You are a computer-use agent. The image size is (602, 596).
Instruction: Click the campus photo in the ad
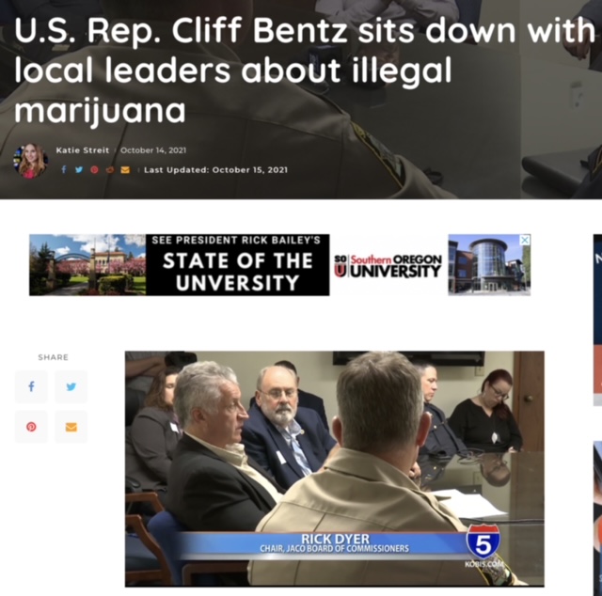87,265
